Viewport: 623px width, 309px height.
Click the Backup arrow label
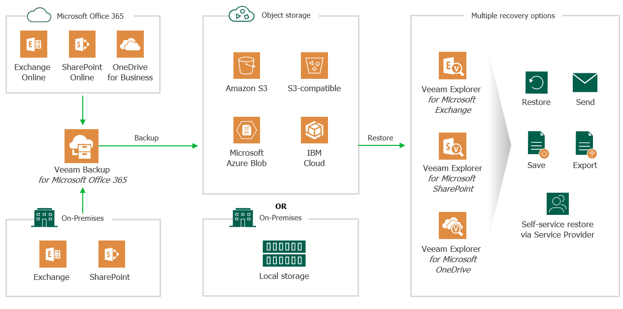(x=147, y=138)
